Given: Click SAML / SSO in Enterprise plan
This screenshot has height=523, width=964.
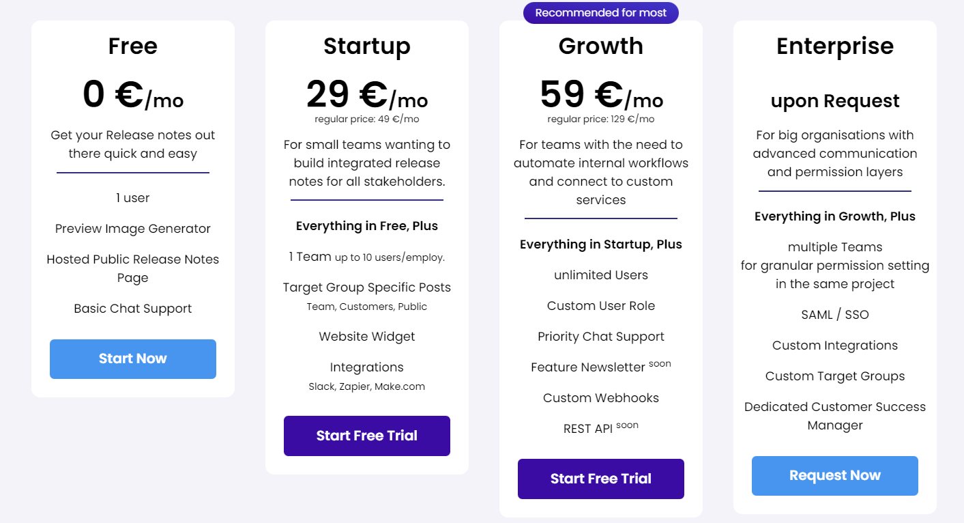Looking at the screenshot, I should point(835,315).
